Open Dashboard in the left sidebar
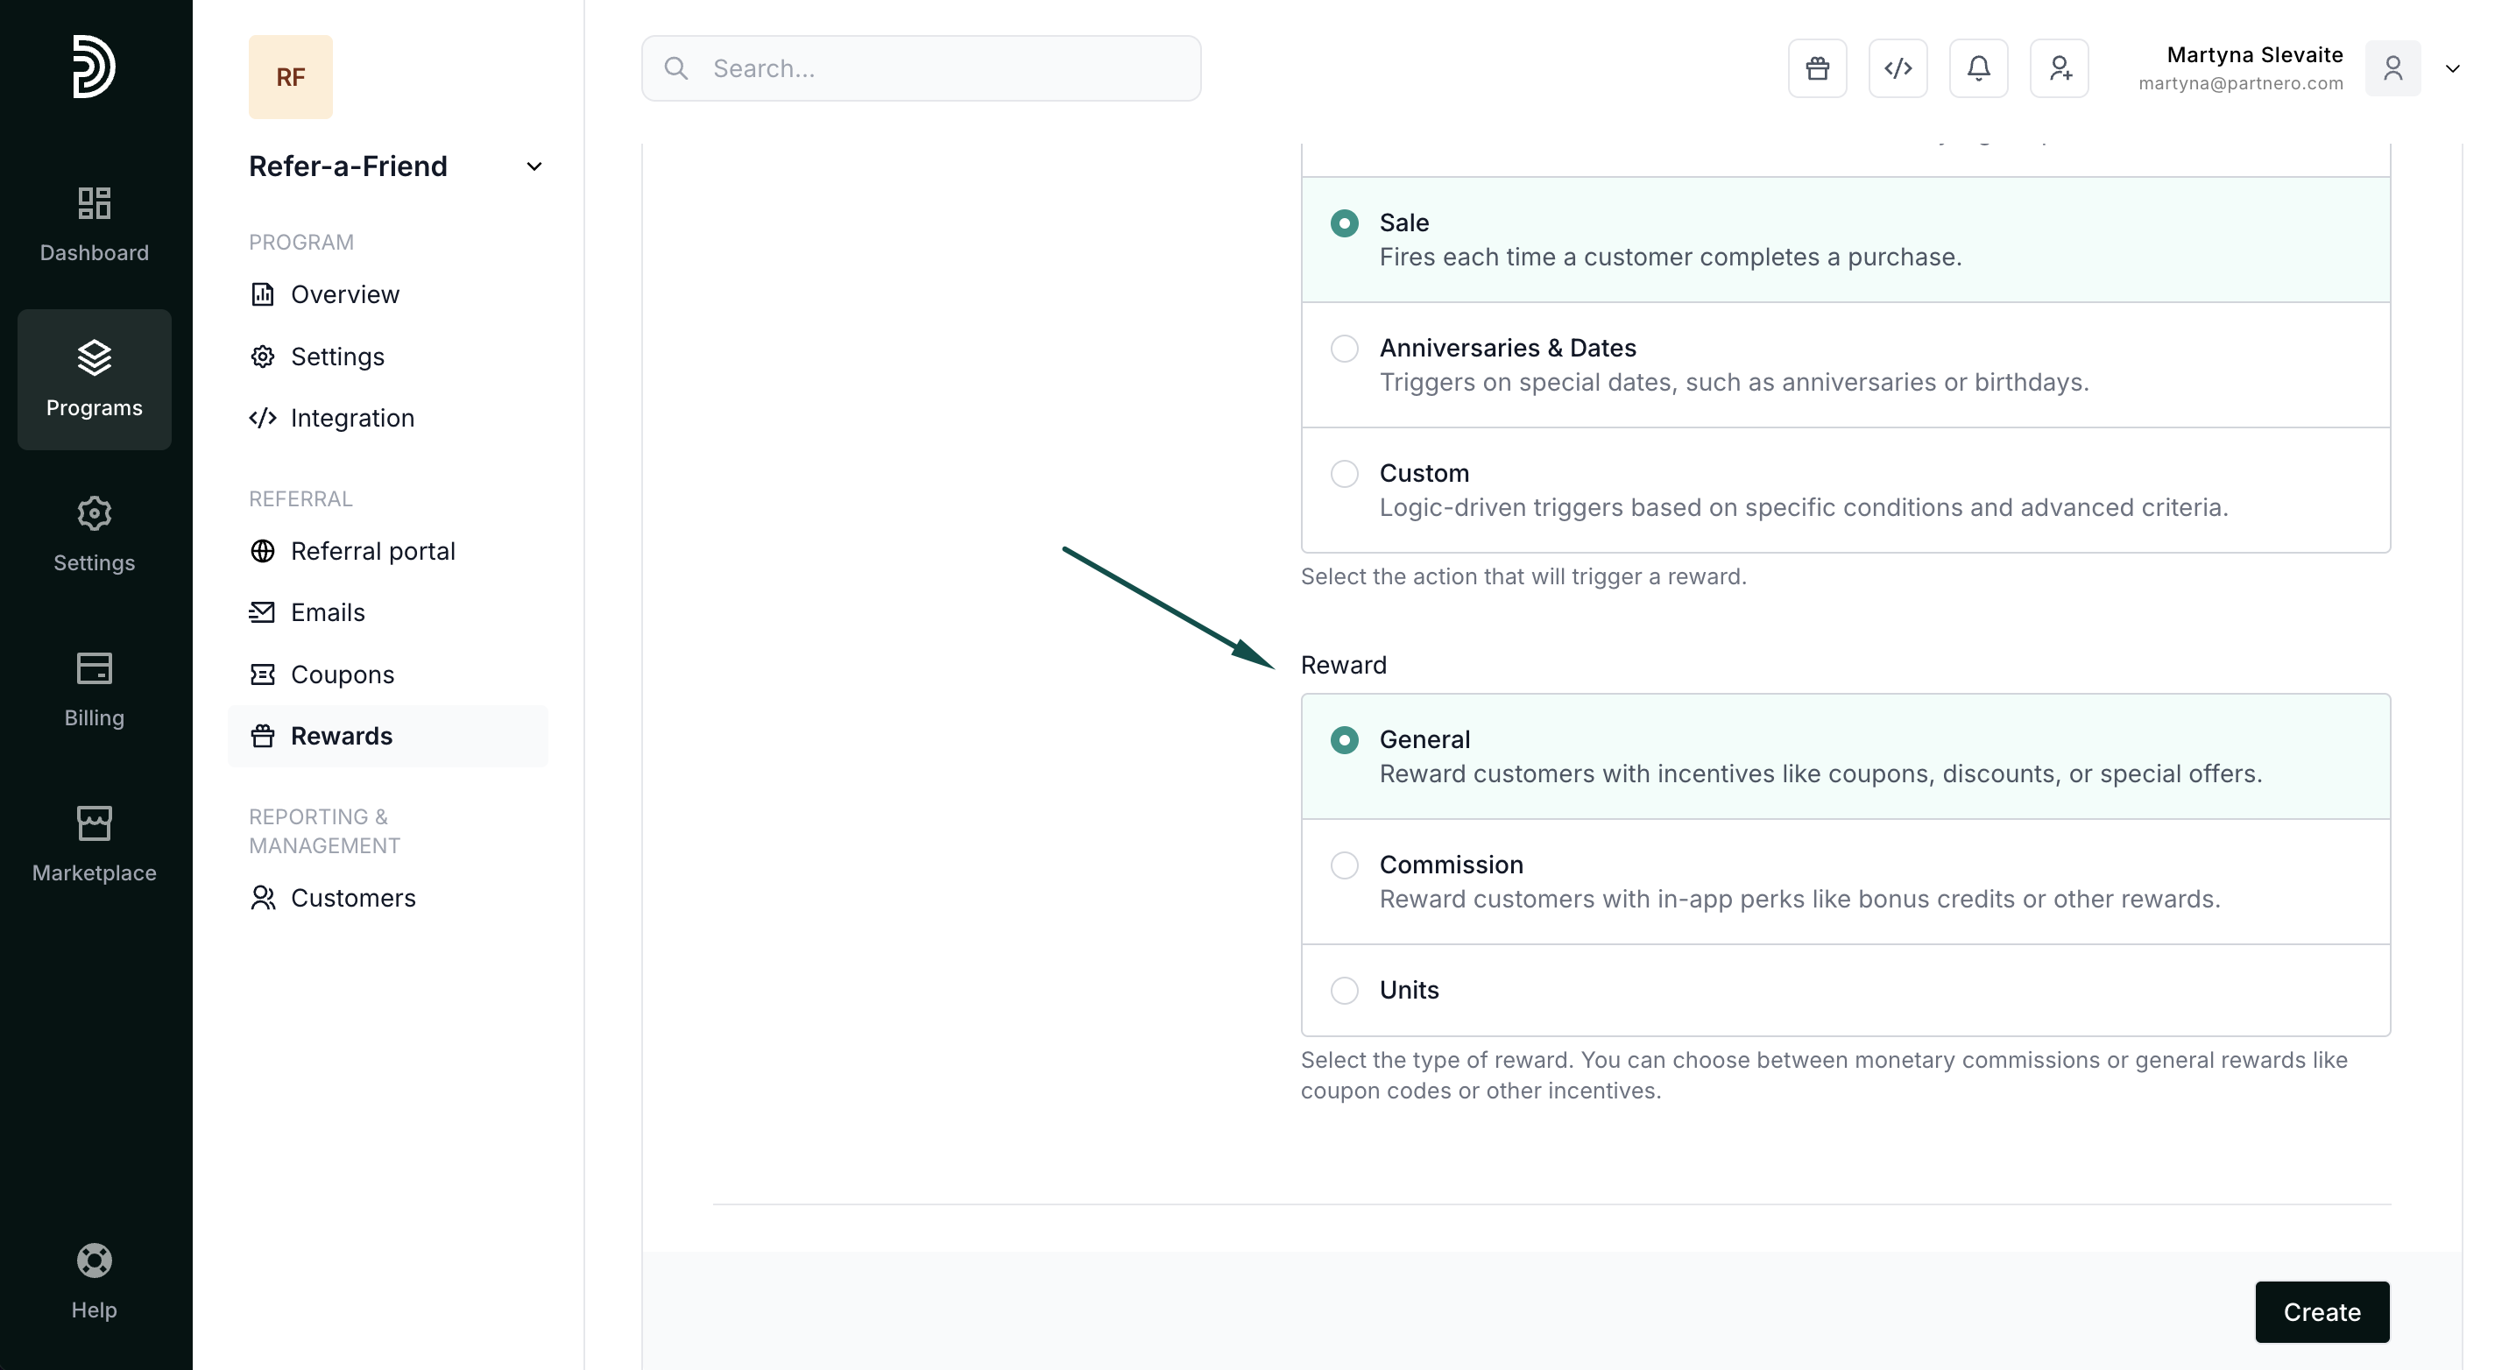2509x1370 pixels. pyautogui.click(x=95, y=224)
